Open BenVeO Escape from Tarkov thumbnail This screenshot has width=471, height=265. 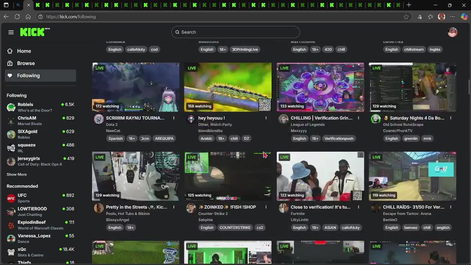click(x=412, y=176)
